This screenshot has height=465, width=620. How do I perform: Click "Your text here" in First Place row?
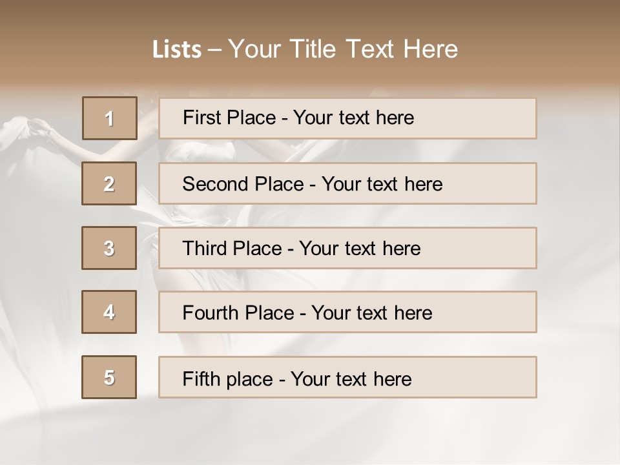click(x=353, y=118)
